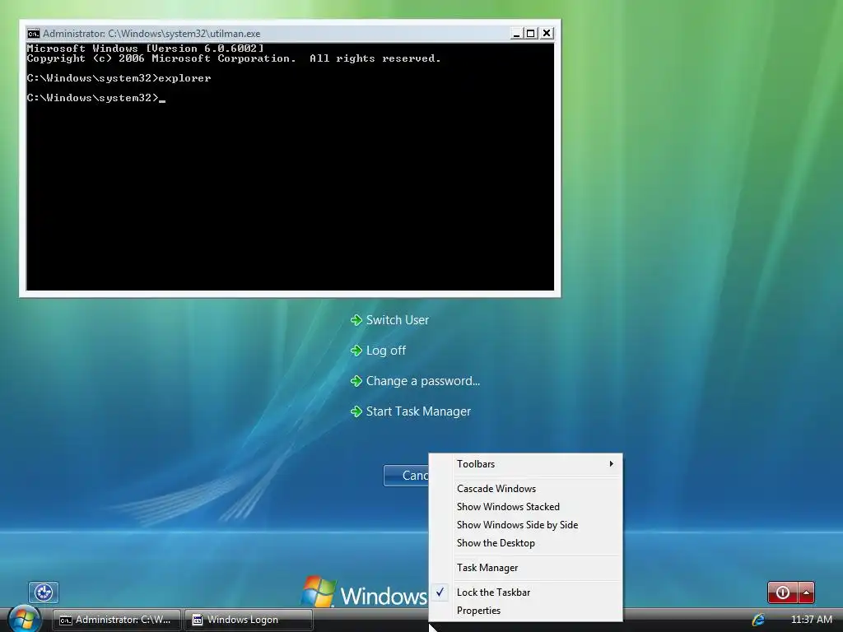This screenshot has width=843, height=632.
Task: Expand the shutdown options arrow
Action: pyautogui.click(x=807, y=592)
